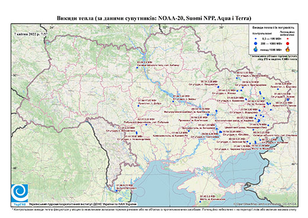
Task: Open the OpenStreetMap contributors attribution link
Action: (x=265, y=204)
